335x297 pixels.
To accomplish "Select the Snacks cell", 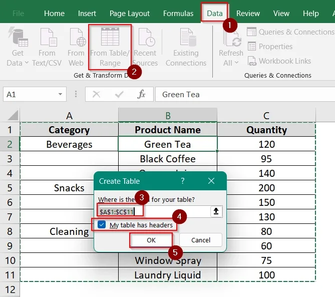I will tap(69, 188).
